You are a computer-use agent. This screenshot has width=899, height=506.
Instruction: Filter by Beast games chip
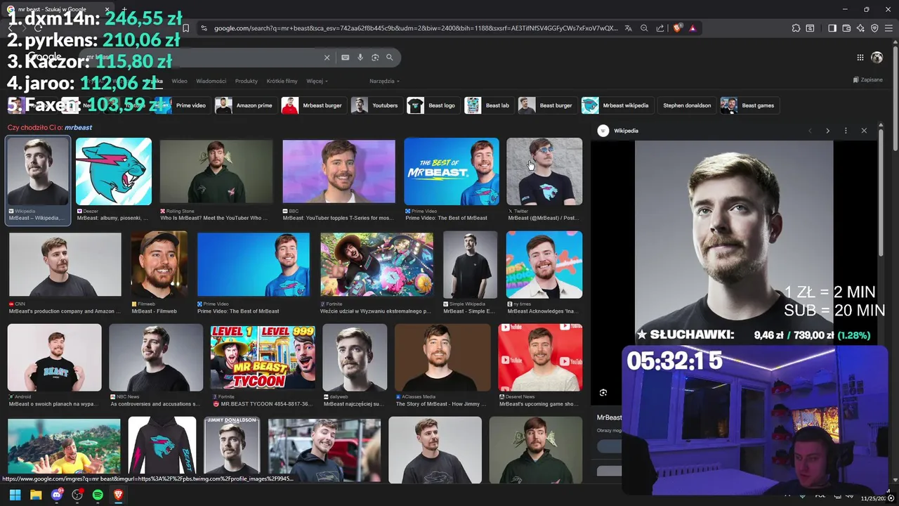(x=749, y=105)
